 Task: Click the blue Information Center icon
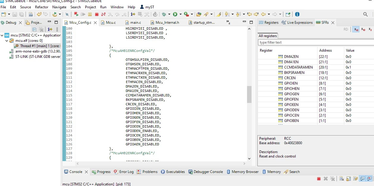point(297,14)
